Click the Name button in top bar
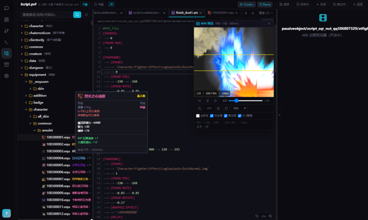Screen dimensions: 368x220 click(265, 4)
